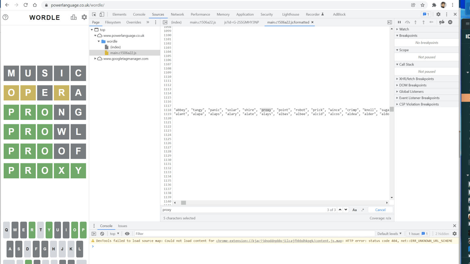Open Wordle settings gear icon
The width and height of the screenshot is (470, 264).
(84, 17)
